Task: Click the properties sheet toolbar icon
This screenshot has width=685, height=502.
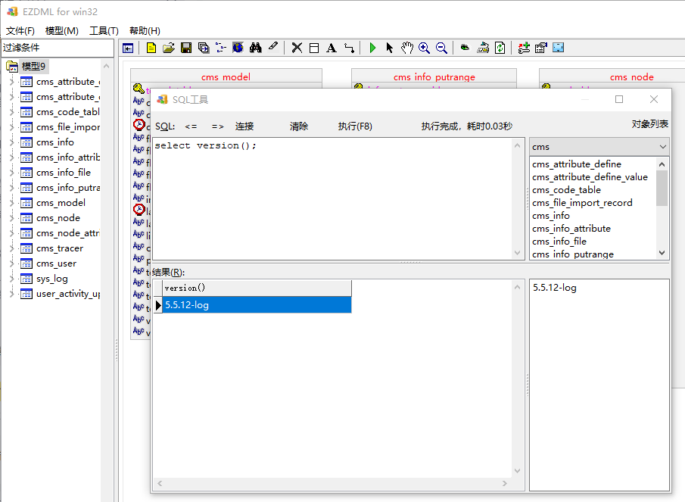Action: (x=541, y=48)
